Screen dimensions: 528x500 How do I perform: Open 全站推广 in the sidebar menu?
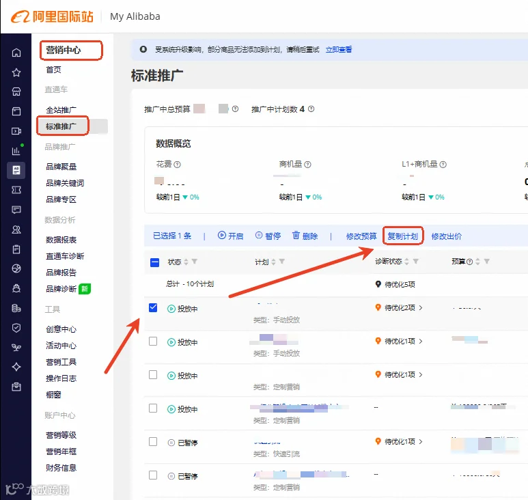click(61, 110)
